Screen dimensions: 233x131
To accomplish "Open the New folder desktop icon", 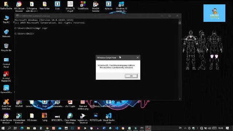I will tap(44, 6).
